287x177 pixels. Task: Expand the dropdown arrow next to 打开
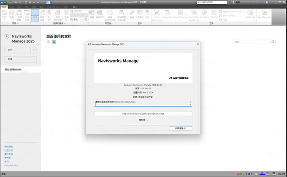(x=34, y=50)
